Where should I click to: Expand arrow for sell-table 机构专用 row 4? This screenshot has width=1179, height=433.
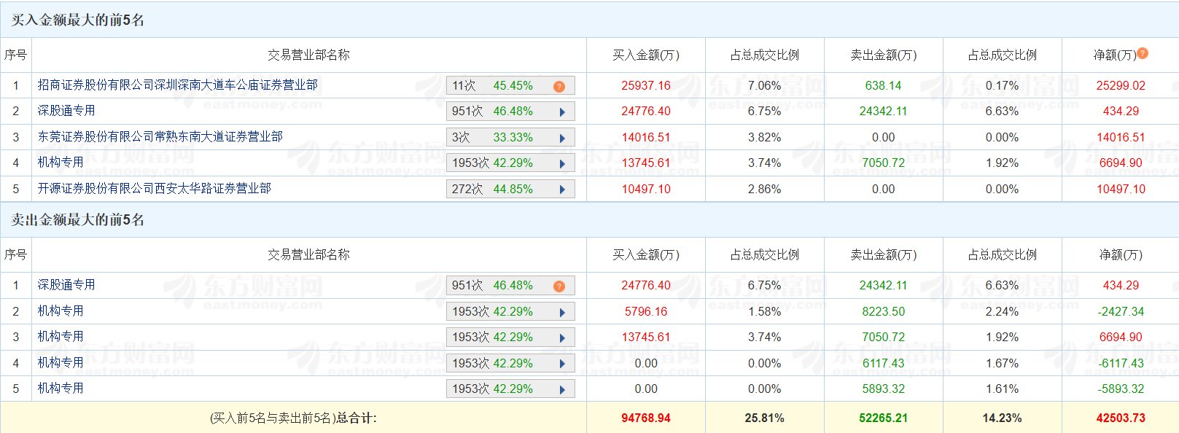562,364
